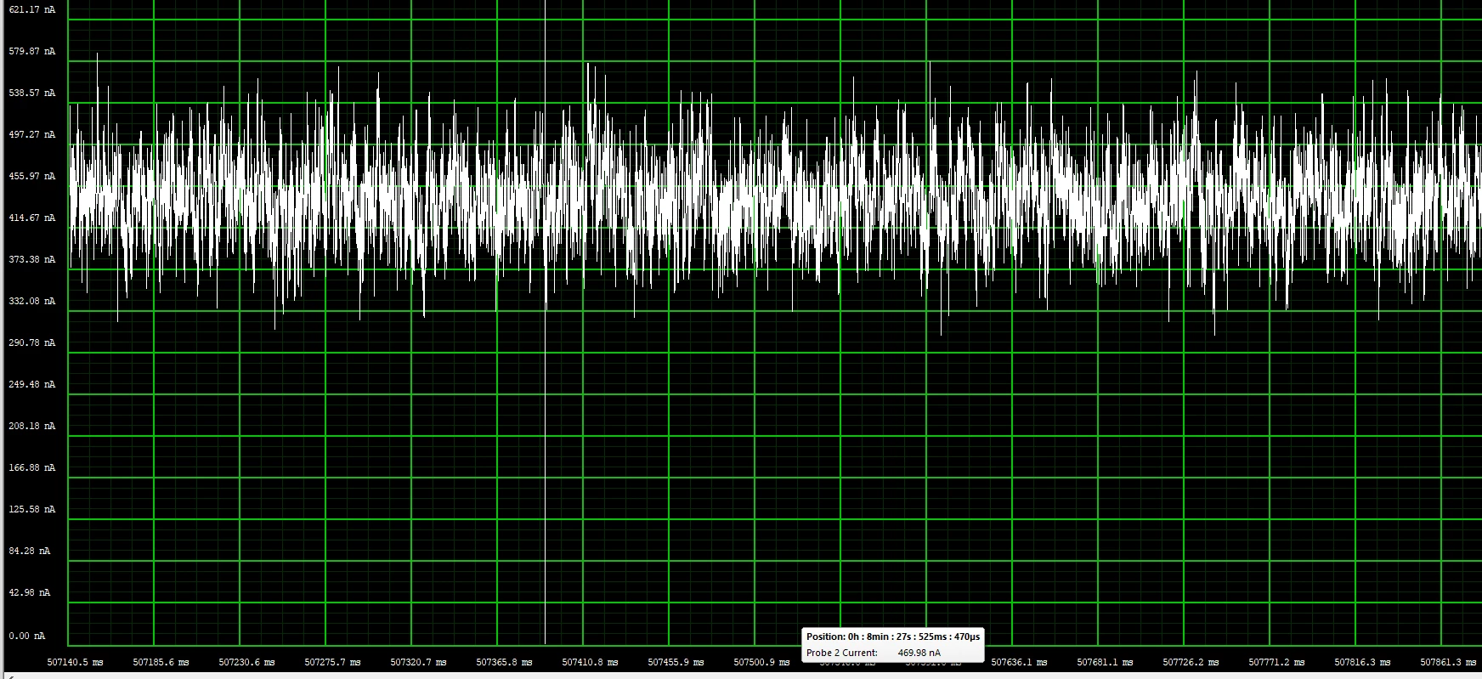Click the 507636.1 ms time label
1482x679 pixels.
1019,662
